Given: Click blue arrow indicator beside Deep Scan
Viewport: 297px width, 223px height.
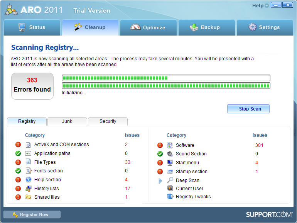Looking at the screenshot, I should tap(160, 180).
